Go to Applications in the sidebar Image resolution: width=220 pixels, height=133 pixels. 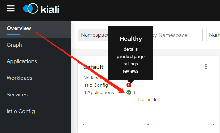22,61
